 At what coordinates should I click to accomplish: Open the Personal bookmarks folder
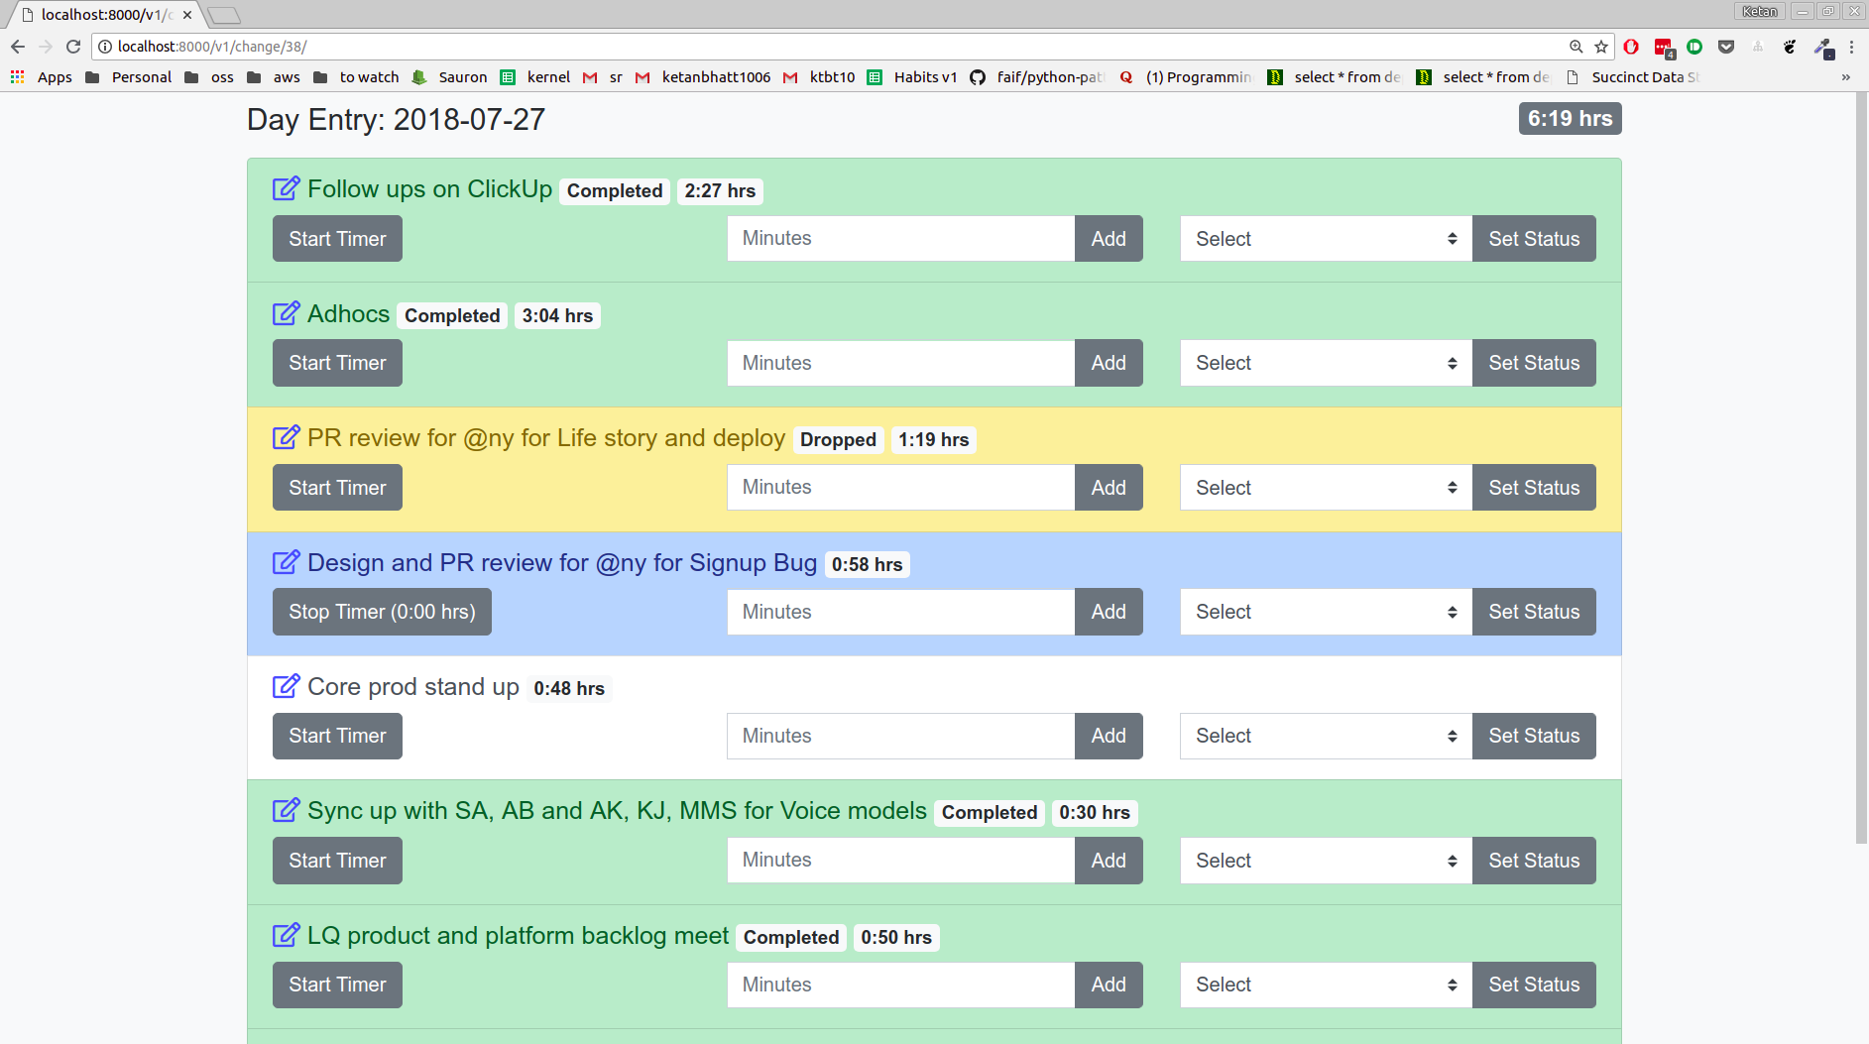(x=129, y=77)
